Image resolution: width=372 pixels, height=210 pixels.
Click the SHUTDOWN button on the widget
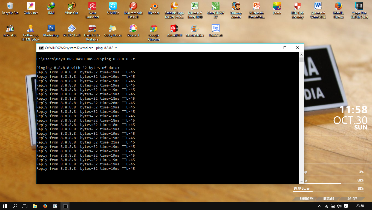click(306, 199)
